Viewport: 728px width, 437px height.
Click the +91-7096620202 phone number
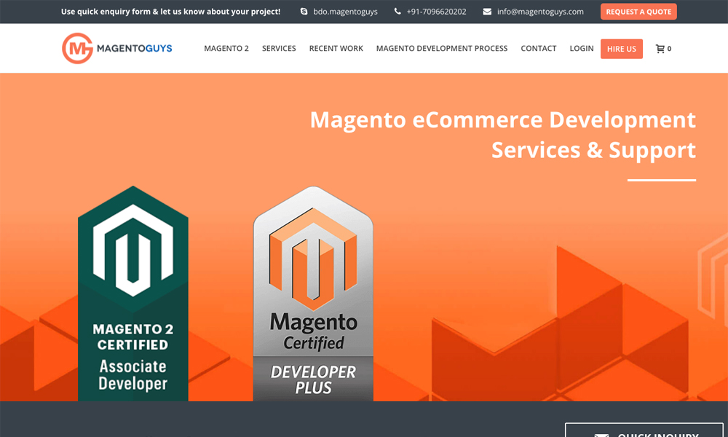436,12
